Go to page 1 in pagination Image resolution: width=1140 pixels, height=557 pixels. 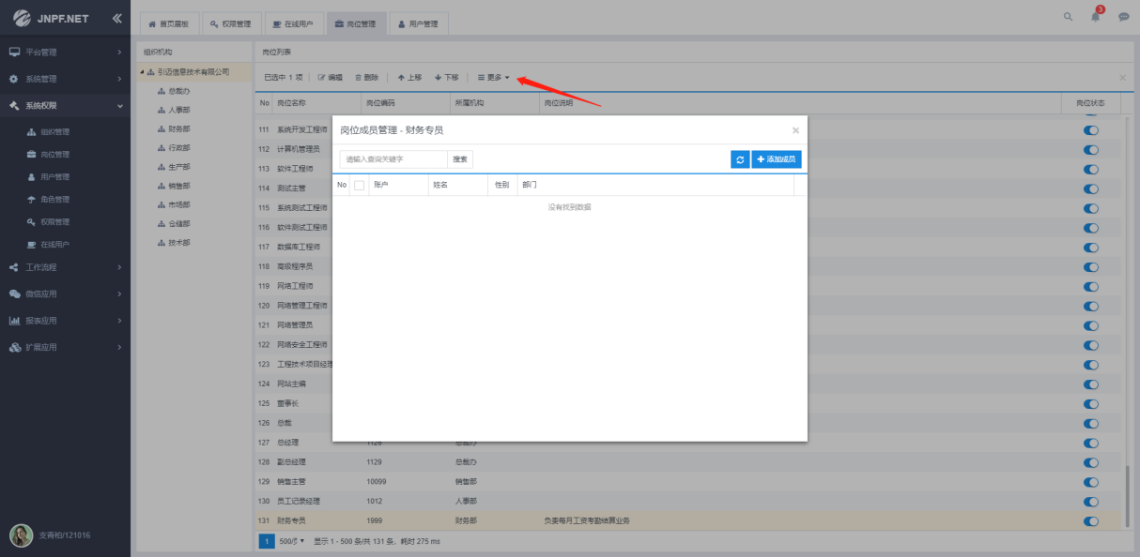[x=267, y=542]
